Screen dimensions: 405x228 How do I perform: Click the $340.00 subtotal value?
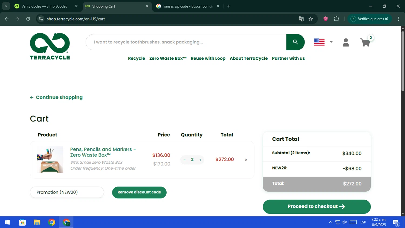click(x=352, y=153)
